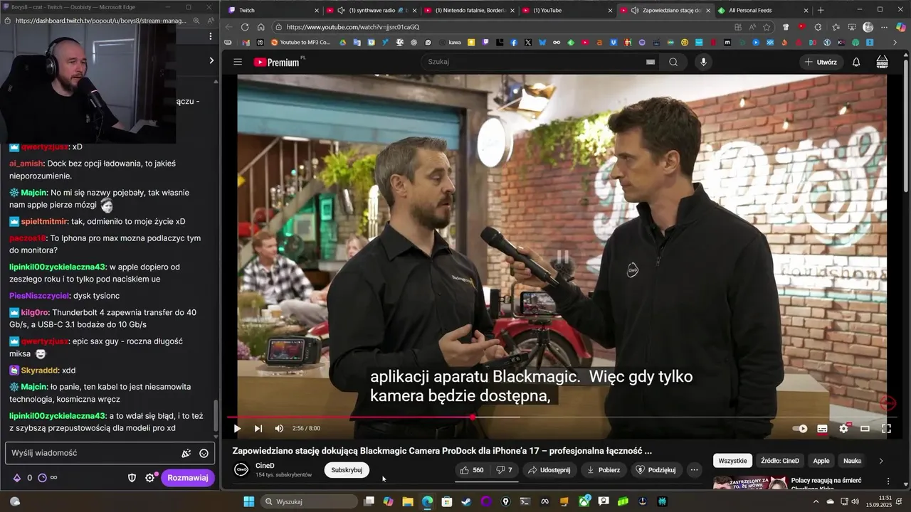Toggle YouTube autoplay switch
The image size is (911, 512).
[x=801, y=428]
